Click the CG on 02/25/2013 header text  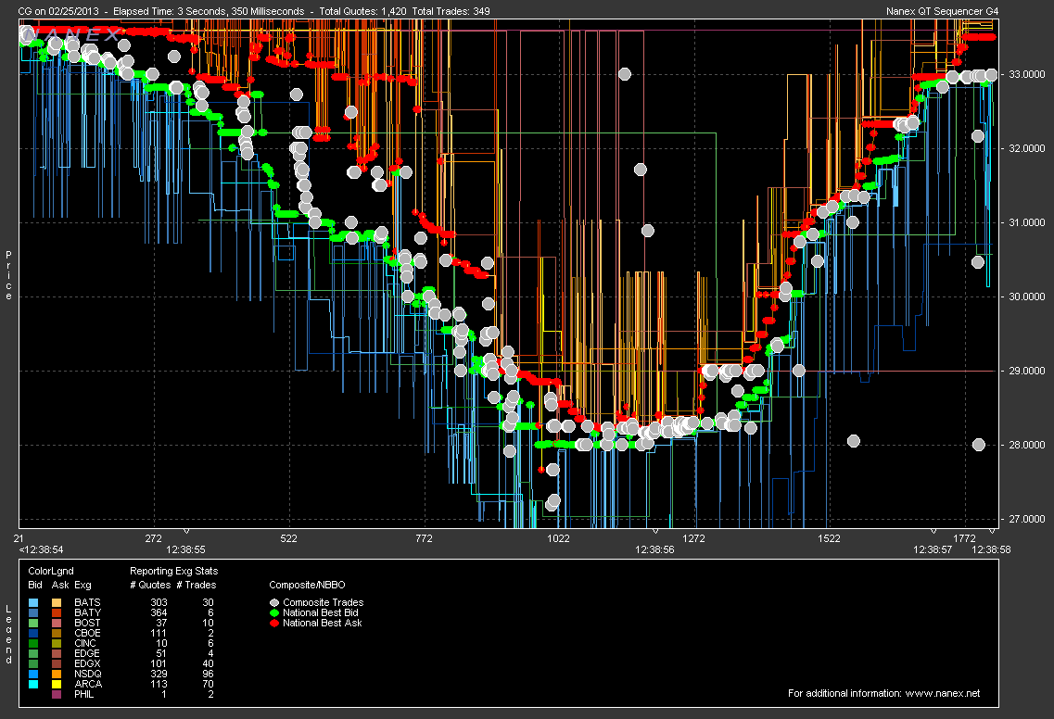point(59,11)
